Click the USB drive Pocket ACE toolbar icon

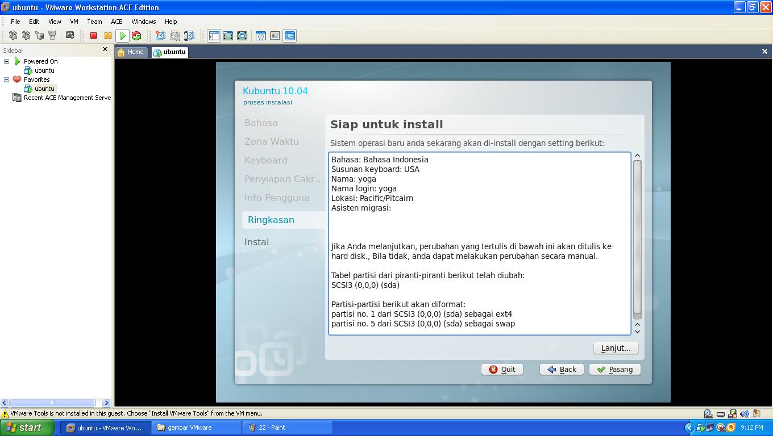[52, 36]
